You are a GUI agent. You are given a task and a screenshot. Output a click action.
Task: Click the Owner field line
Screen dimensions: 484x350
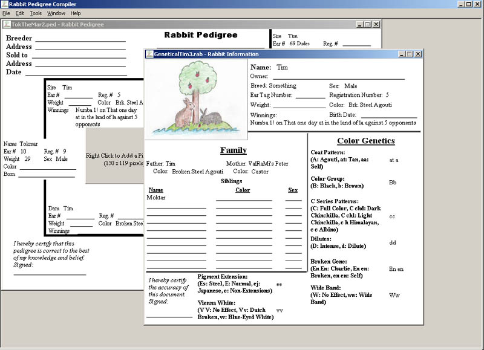339,76
